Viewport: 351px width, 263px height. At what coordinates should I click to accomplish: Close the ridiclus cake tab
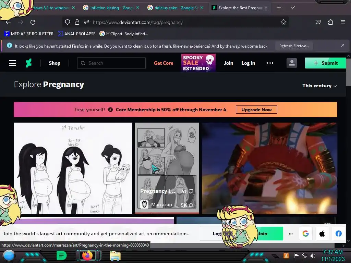click(202, 8)
